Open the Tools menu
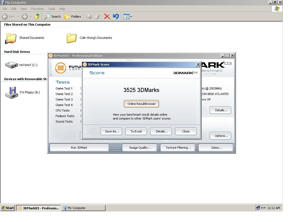 pyautogui.click(x=51, y=9)
